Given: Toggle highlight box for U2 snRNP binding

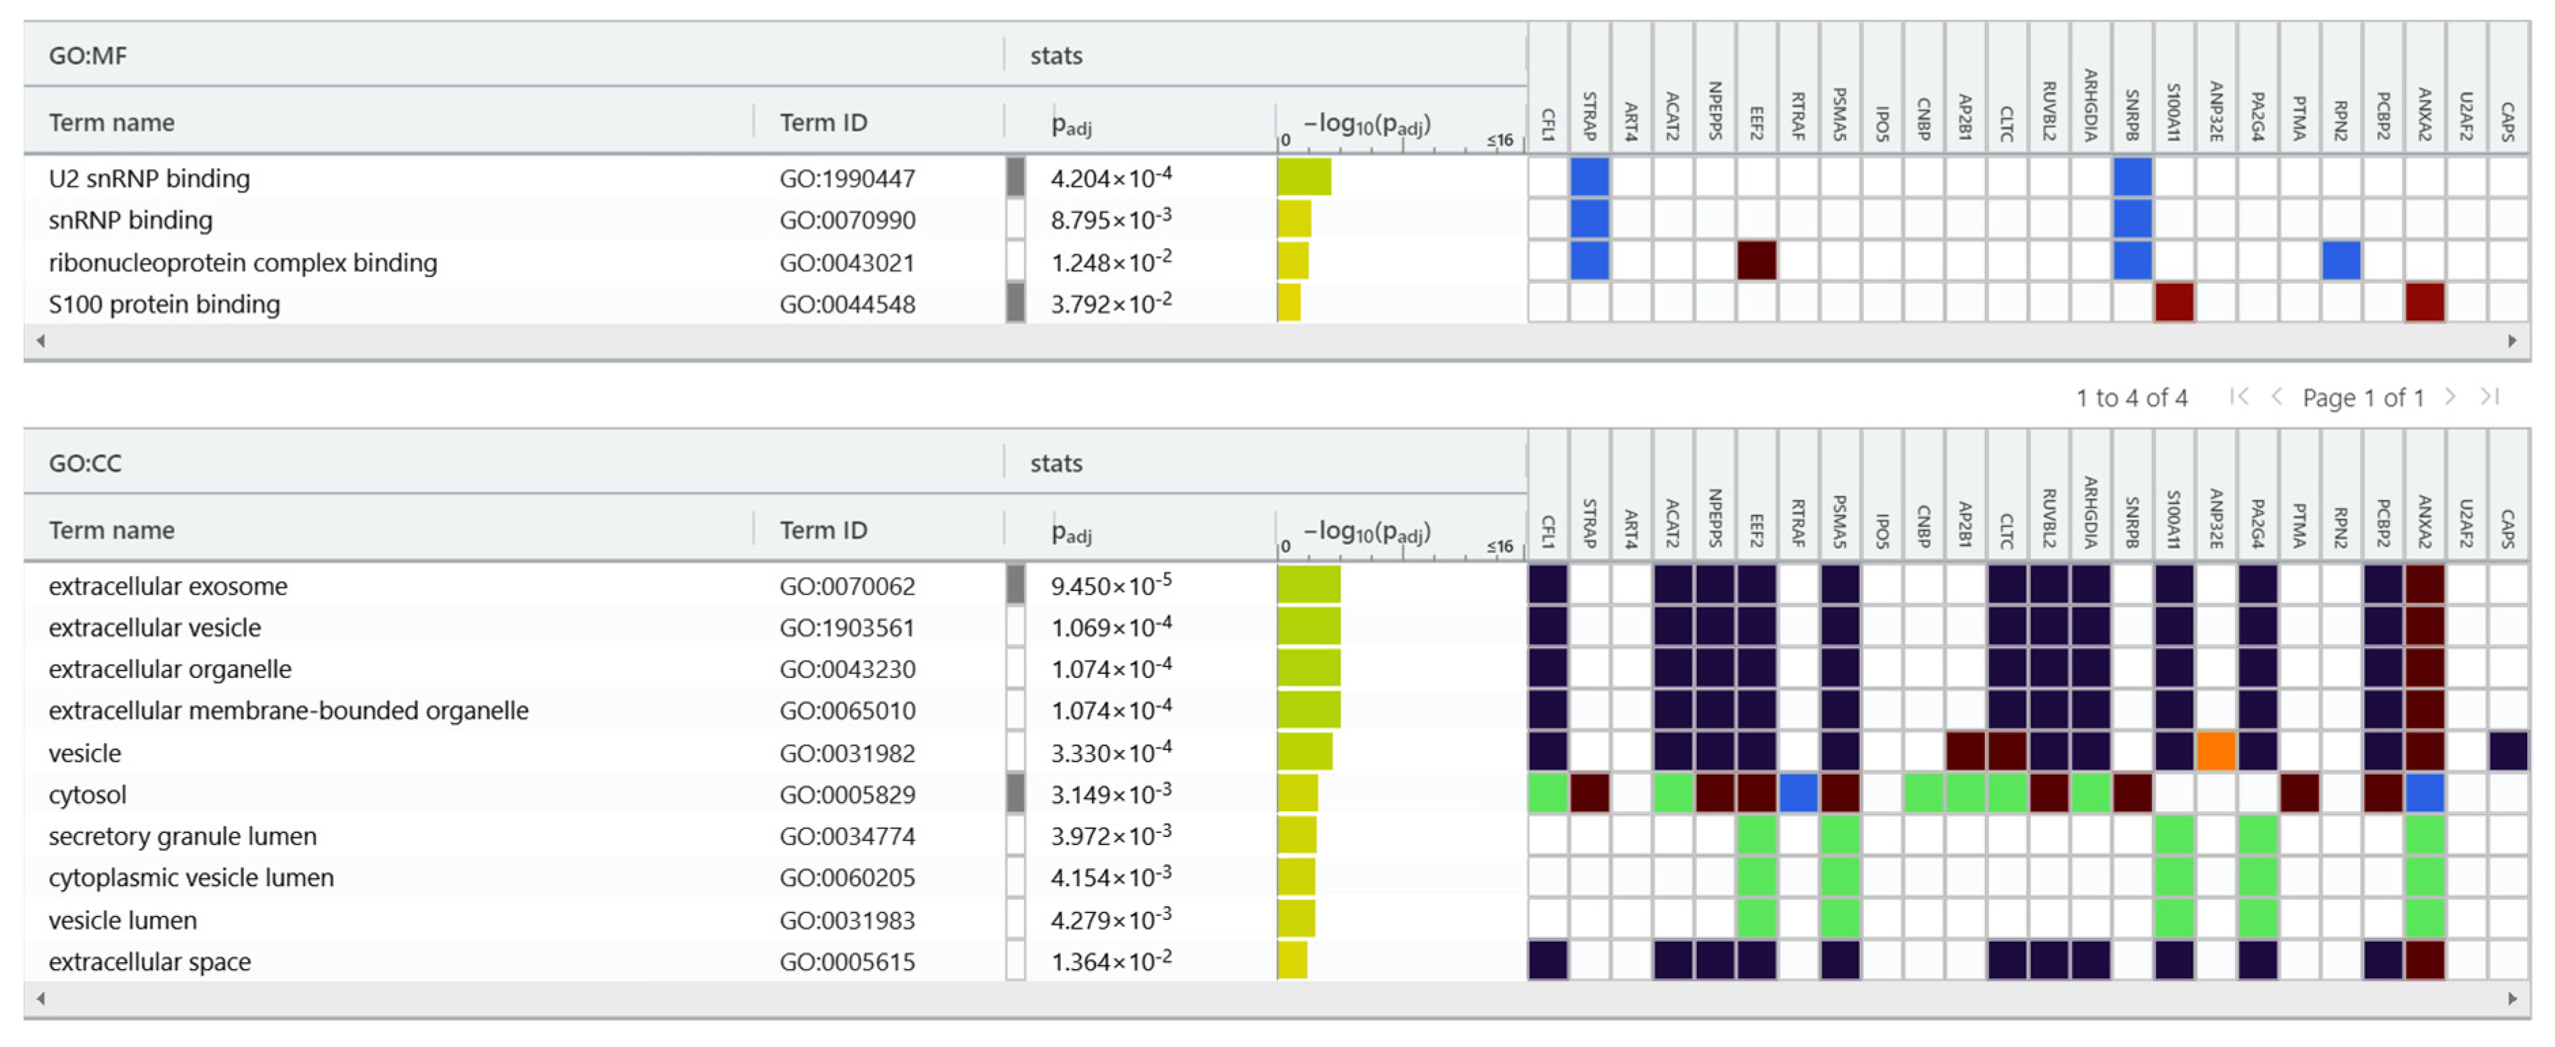Looking at the screenshot, I should 1016,177.
